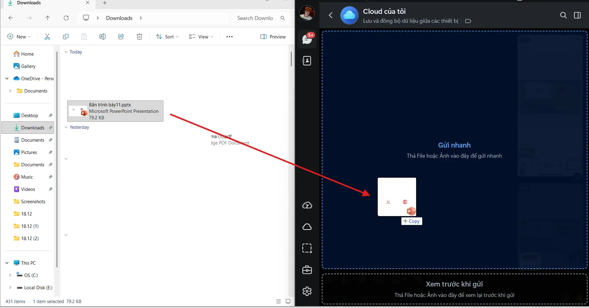This screenshot has height=308, width=589.
Task: Open Zalo Cloud icon in sidebar
Action: 307,205
